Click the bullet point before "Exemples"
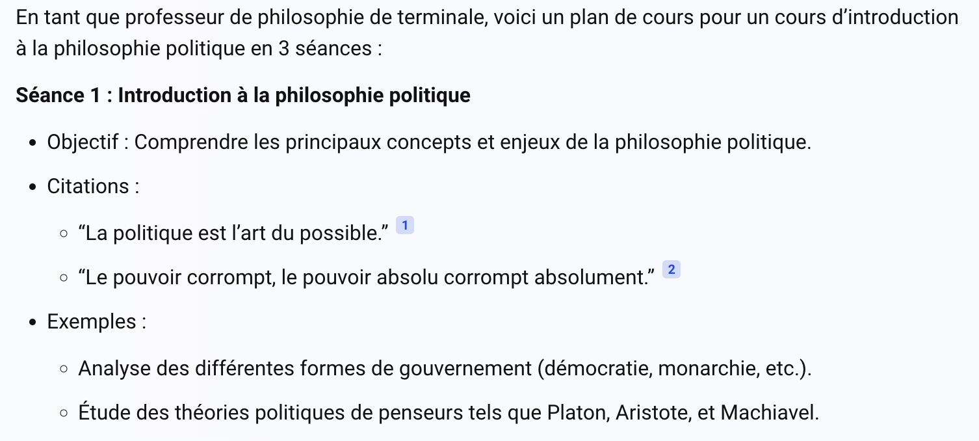Screen dimensions: 979x441 coord(33,323)
